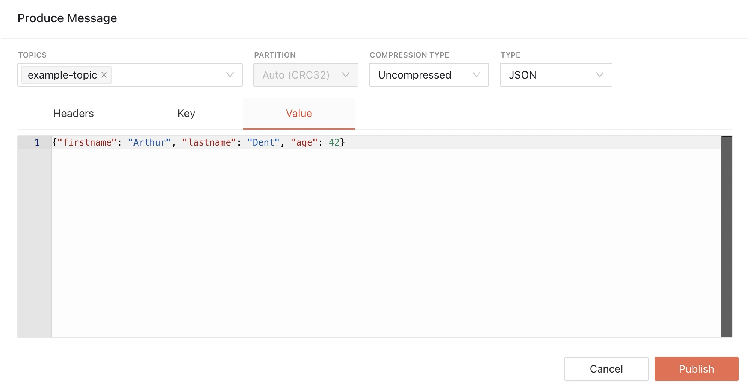Click the value 42 in the JSON
This screenshot has width=750, height=388.
click(x=334, y=142)
